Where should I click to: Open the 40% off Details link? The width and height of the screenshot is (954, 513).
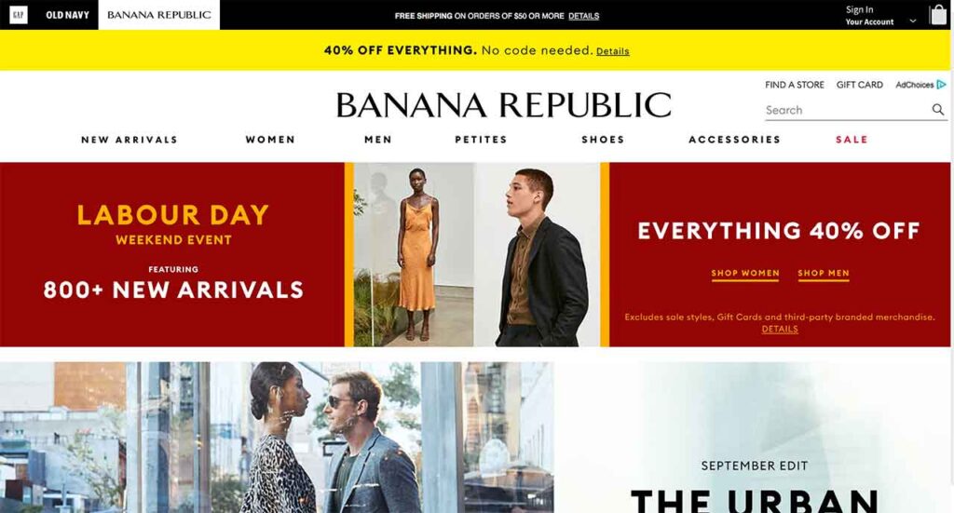click(613, 51)
